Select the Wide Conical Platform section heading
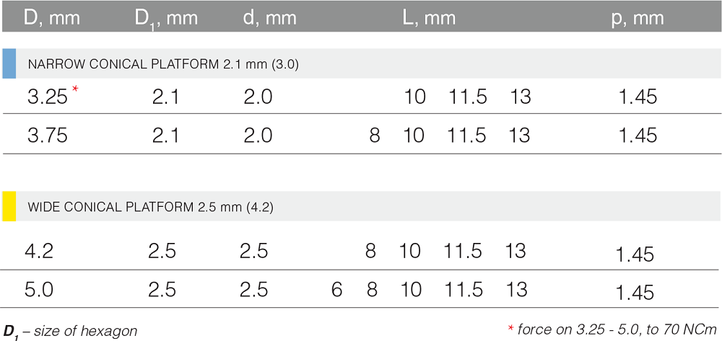722x341 pixels. click(151, 207)
